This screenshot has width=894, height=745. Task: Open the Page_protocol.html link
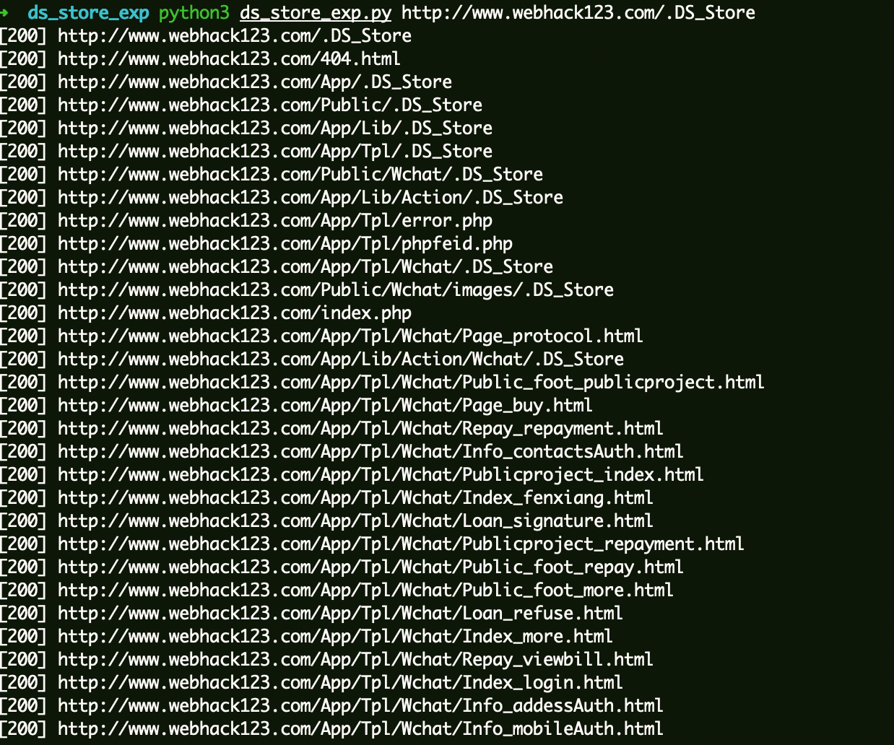point(350,336)
